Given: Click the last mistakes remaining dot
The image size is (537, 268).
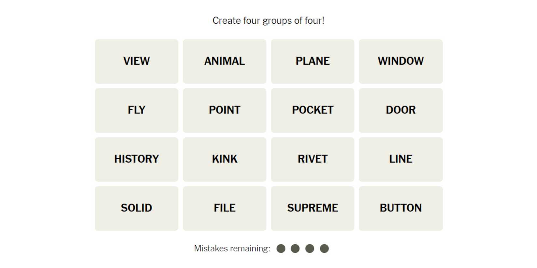Looking at the screenshot, I should (324, 249).
